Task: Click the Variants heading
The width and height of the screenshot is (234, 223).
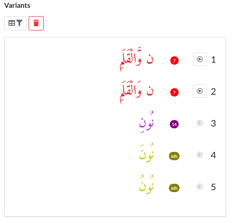Action: (17, 6)
